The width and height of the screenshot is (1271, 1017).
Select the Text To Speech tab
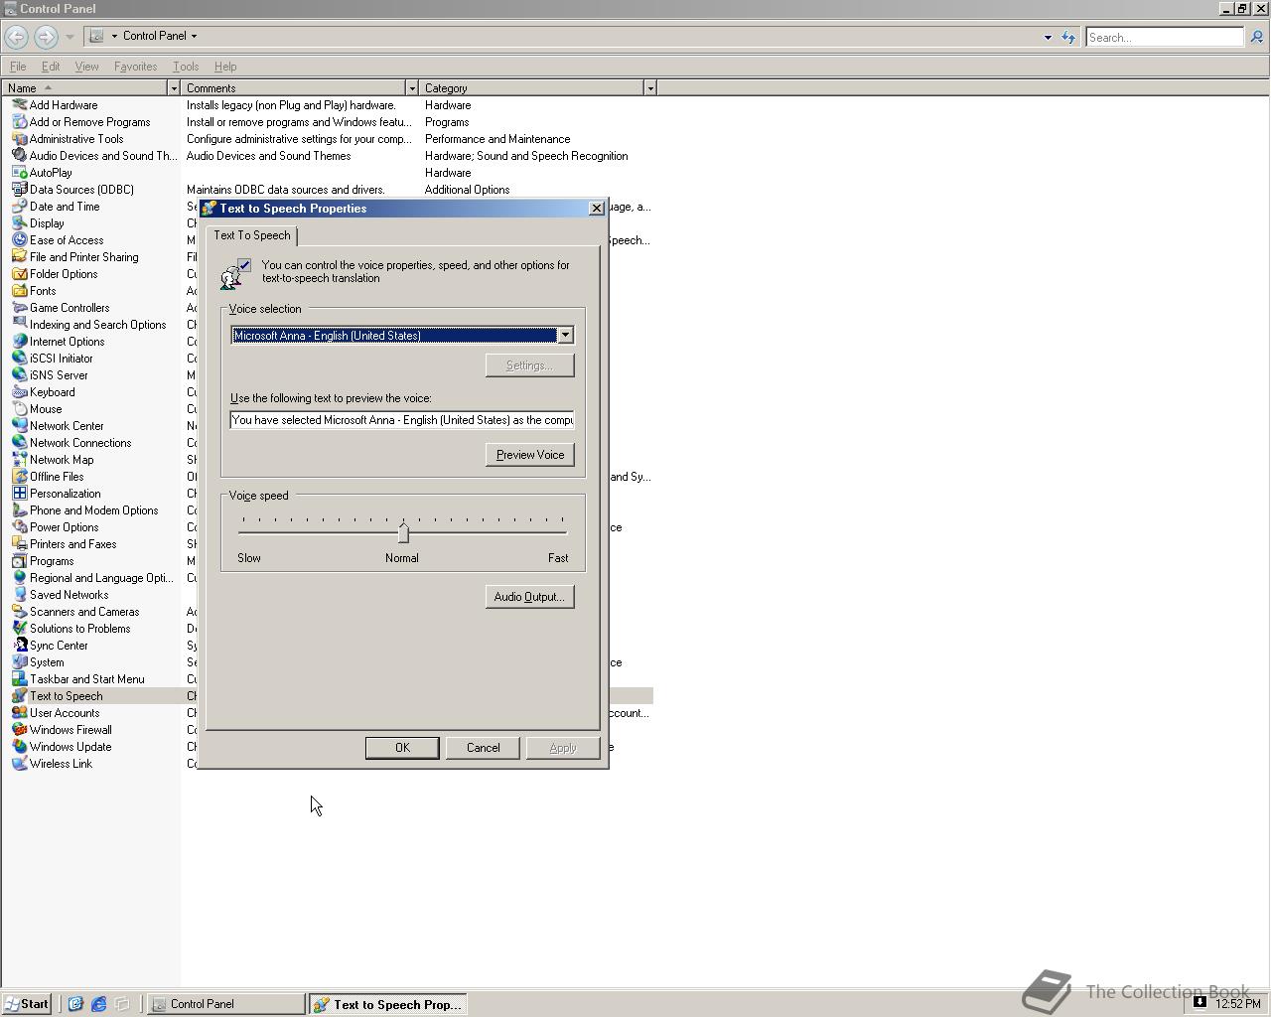click(252, 235)
